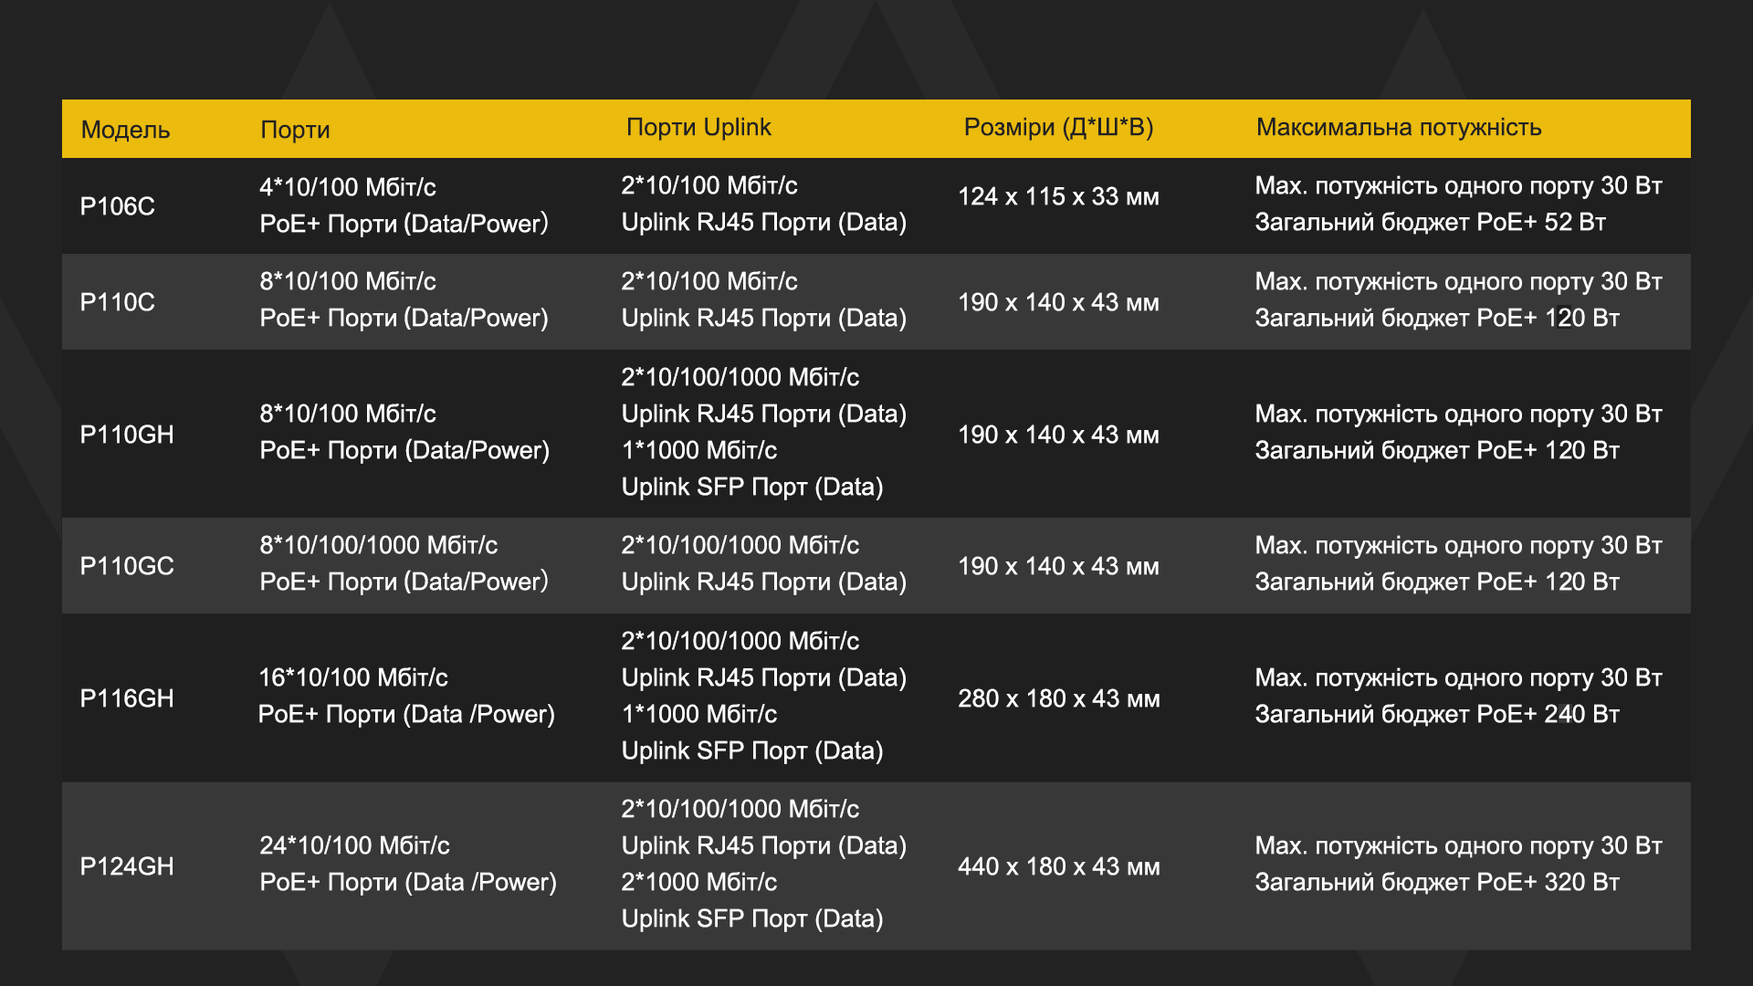Click the 'Порти Uplink' column header
The height and width of the screenshot is (986, 1753).
698,127
